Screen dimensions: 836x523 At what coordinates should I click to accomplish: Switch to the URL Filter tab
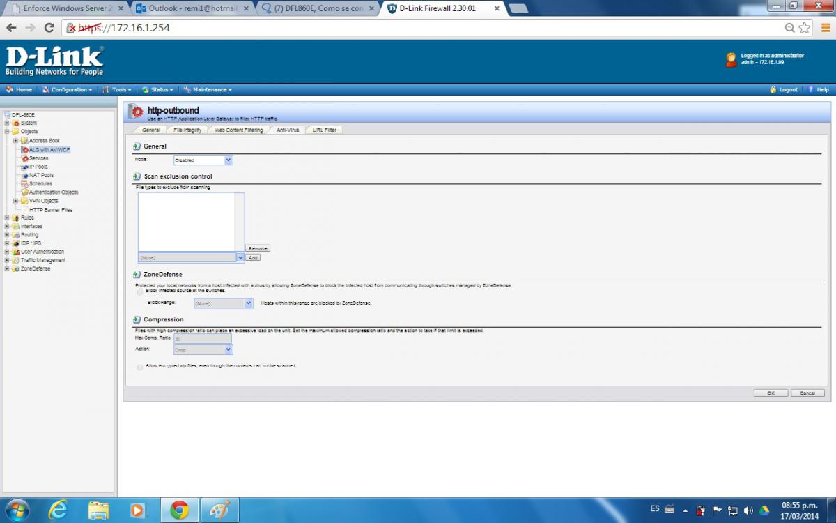click(x=325, y=130)
